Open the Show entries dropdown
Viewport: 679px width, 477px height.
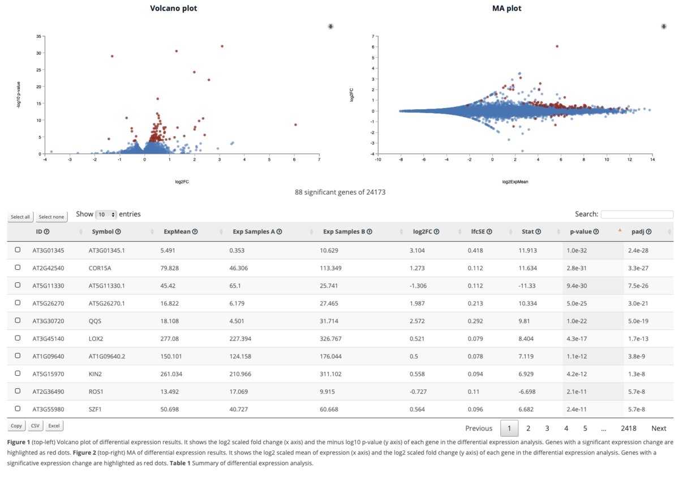[106, 214]
